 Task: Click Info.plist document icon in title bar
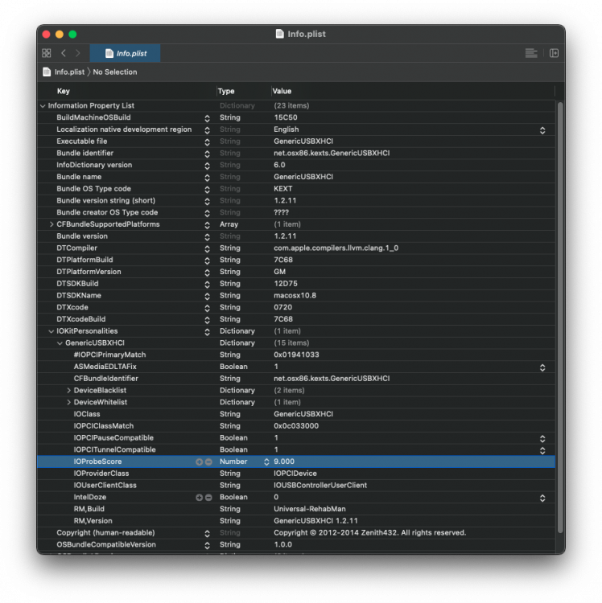click(x=279, y=34)
